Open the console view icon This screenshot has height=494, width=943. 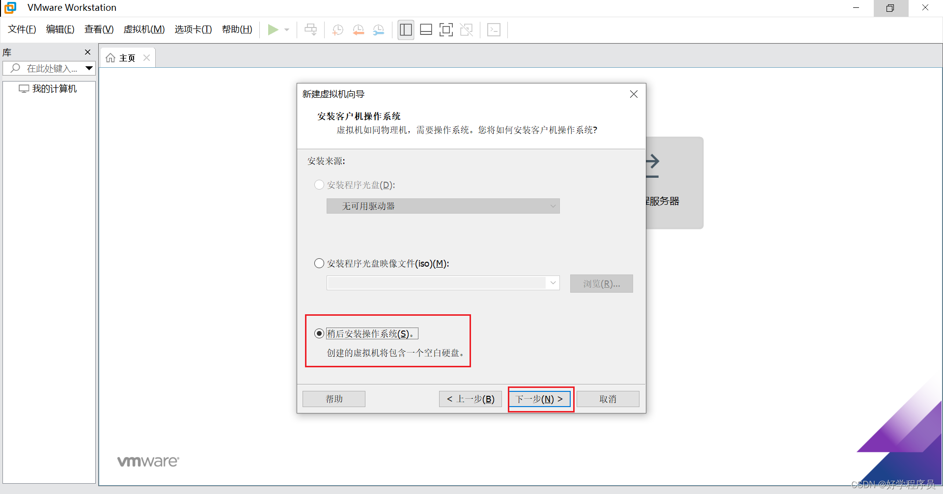[x=494, y=30]
